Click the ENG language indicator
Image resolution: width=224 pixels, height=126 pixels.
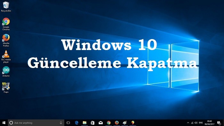click(201, 123)
